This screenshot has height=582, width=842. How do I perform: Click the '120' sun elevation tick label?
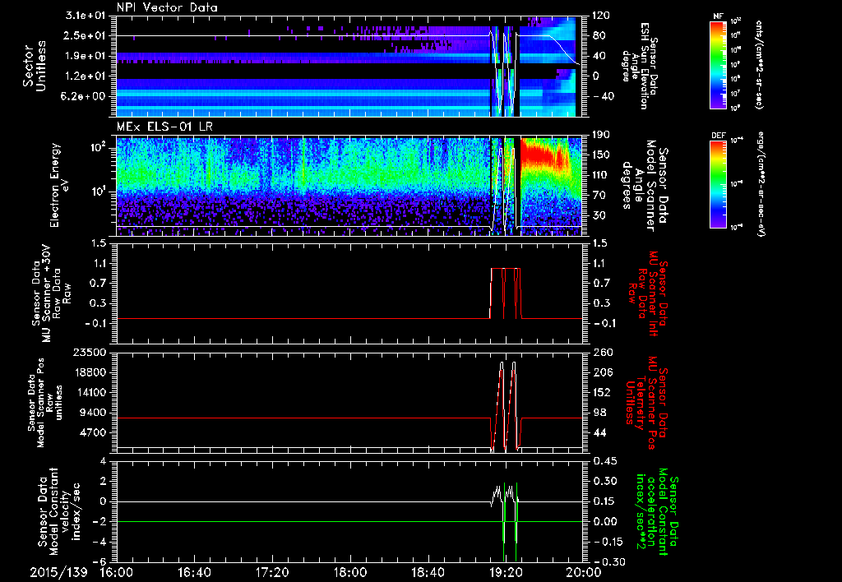601,16
